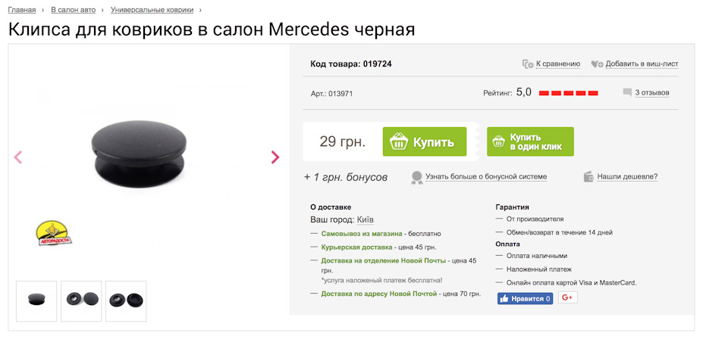Choose Купить в один клик
Viewport: 728px width, 339px height.
[x=530, y=142]
